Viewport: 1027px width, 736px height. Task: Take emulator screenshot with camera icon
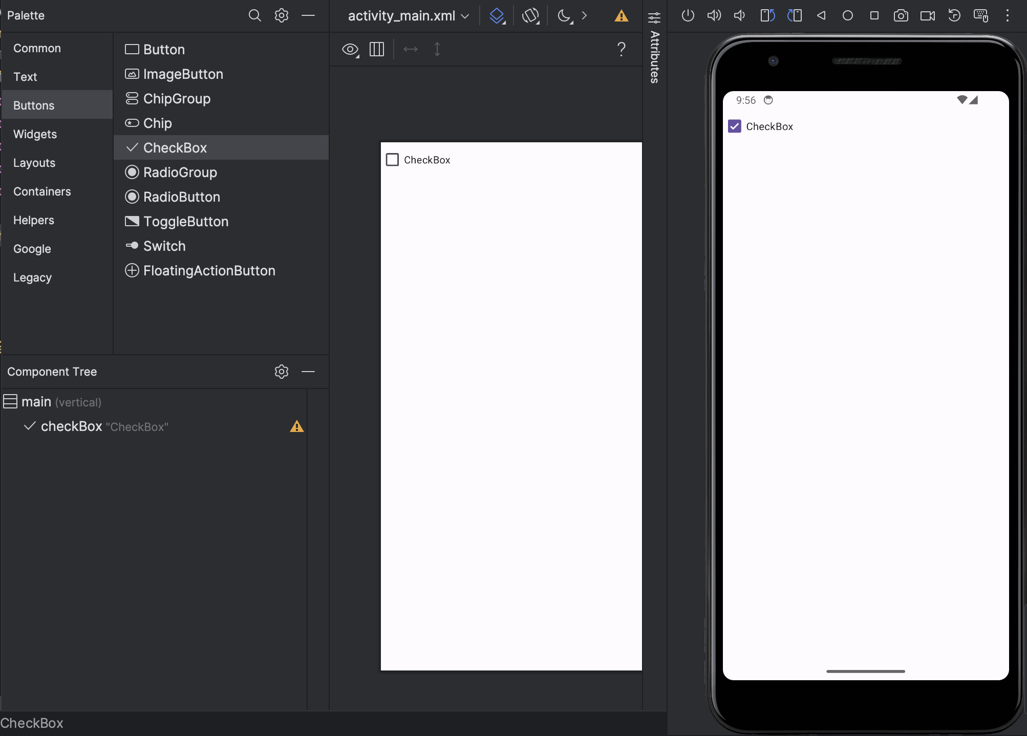(901, 16)
